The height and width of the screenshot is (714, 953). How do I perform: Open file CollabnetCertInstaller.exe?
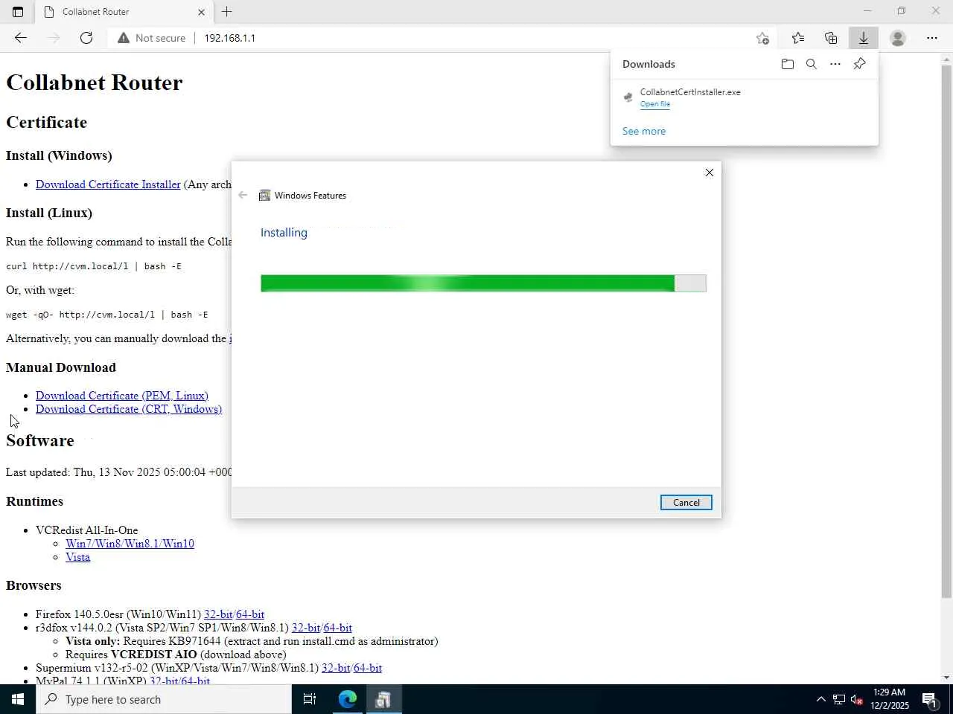click(x=655, y=104)
